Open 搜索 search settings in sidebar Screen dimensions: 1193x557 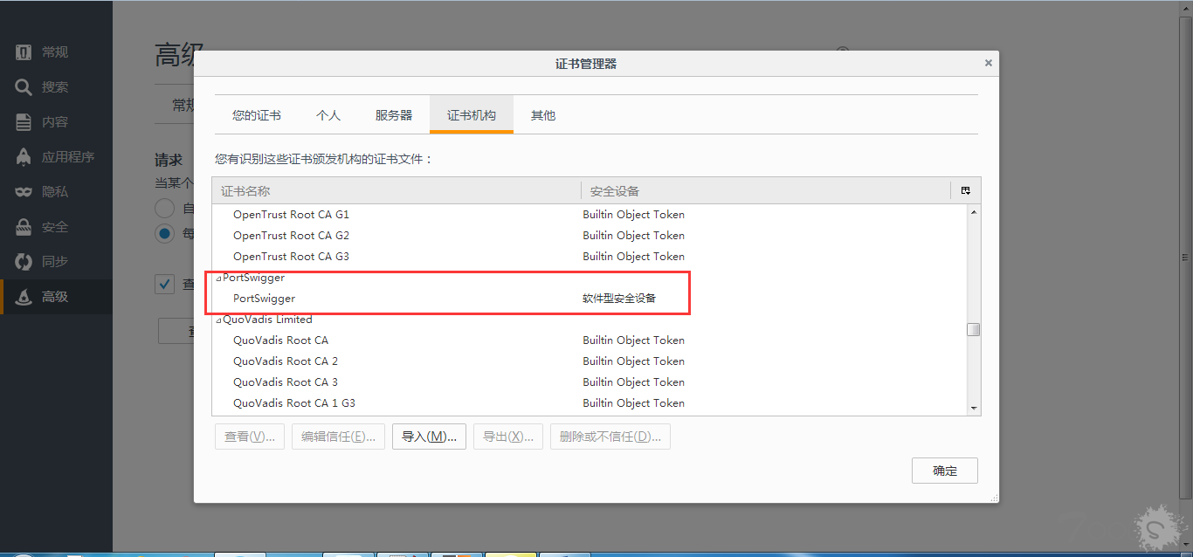tap(56, 87)
